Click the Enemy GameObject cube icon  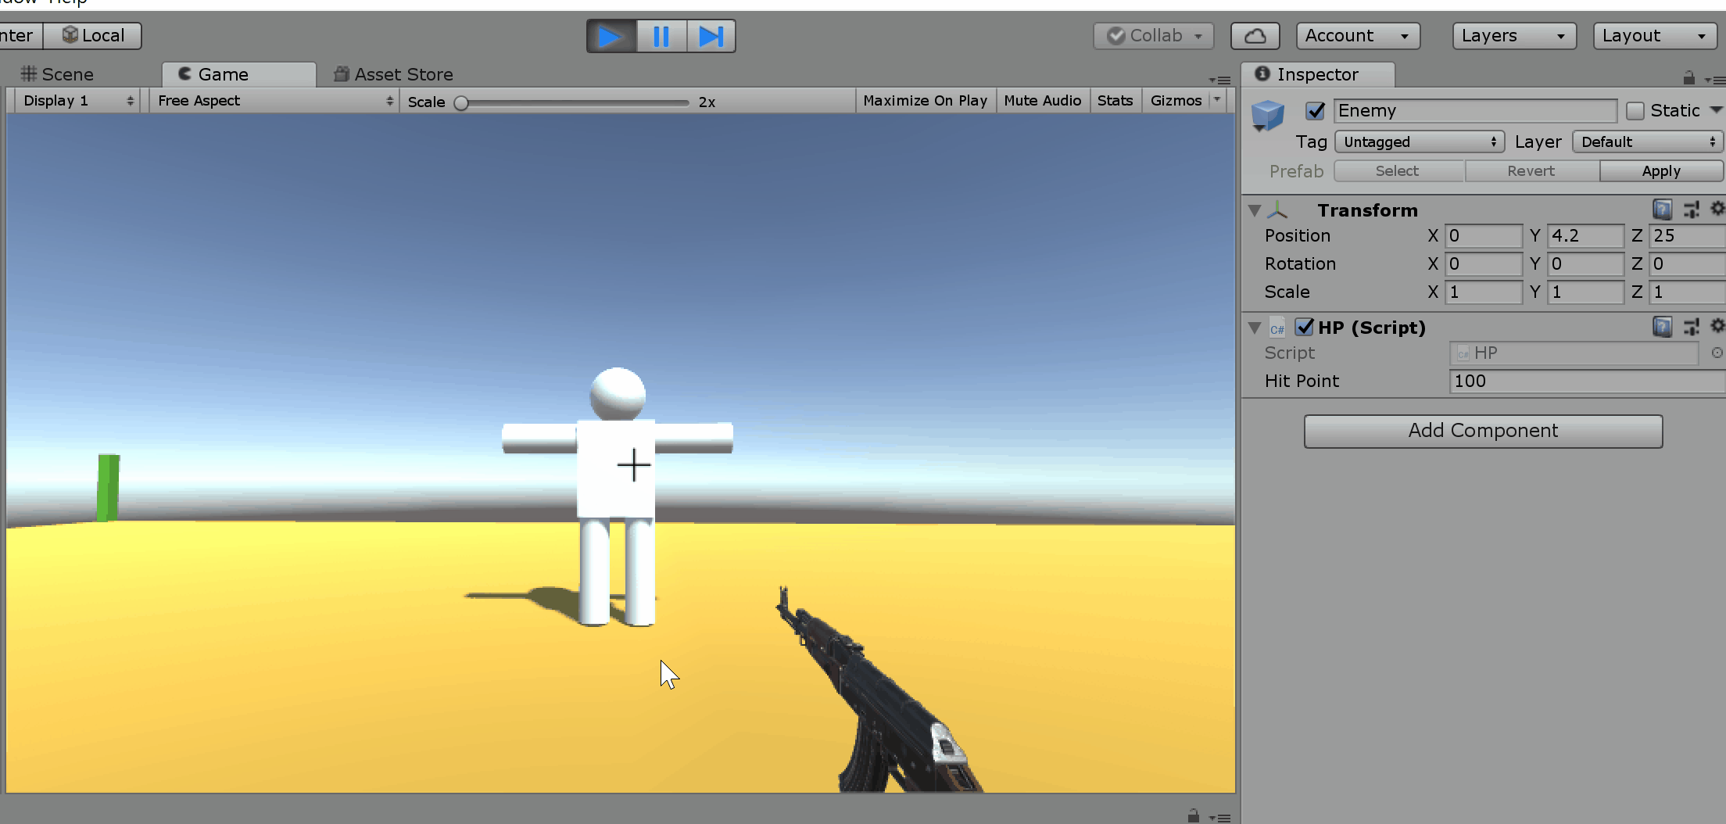click(x=1267, y=115)
